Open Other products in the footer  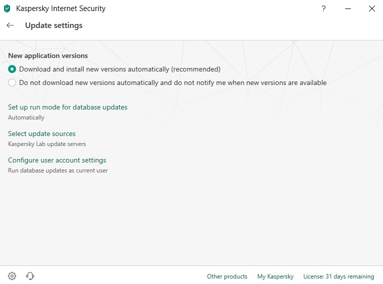(227, 276)
